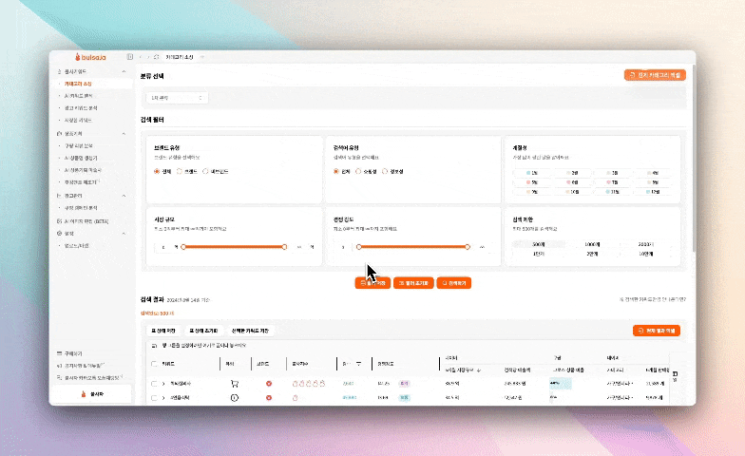
Task: Choose the 1000개 search limit option
Action: pos(592,244)
